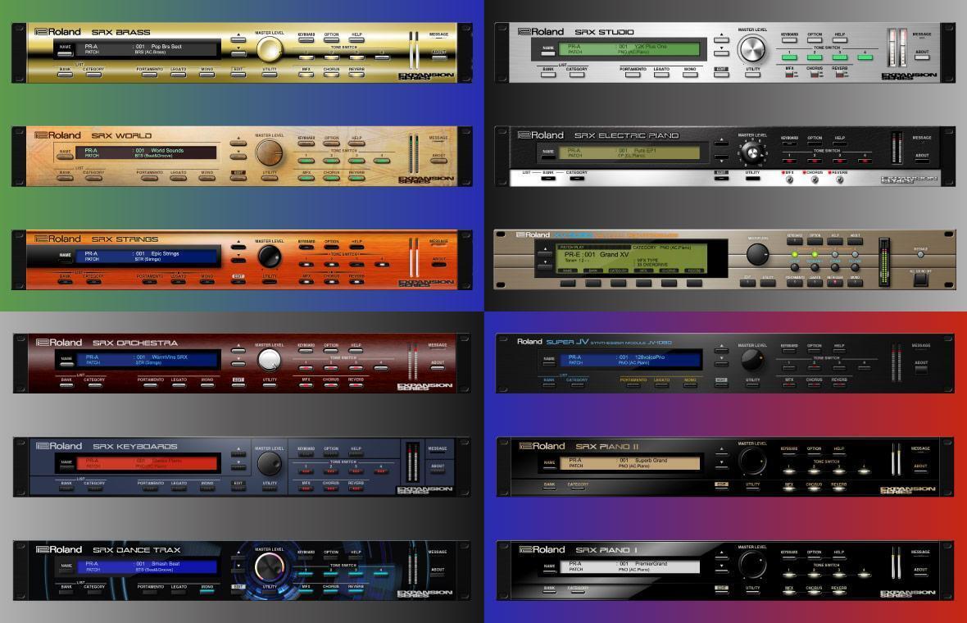967x623 pixels.
Task: Click the ALL SOUND OFF button on XV-5080
Action: pyautogui.click(x=920, y=278)
